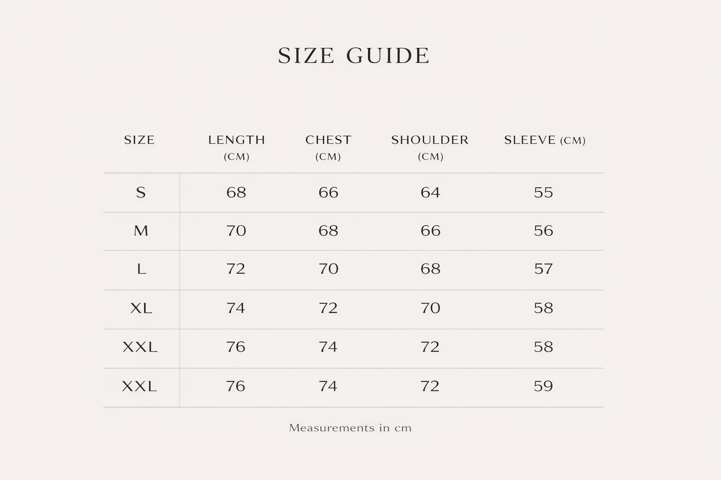Select the last XXL row label

139,386
